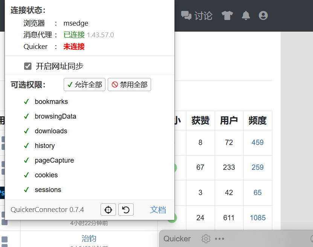Toggle the 开启网址同步 checkbox
313x247 pixels.
(x=28, y=66)
